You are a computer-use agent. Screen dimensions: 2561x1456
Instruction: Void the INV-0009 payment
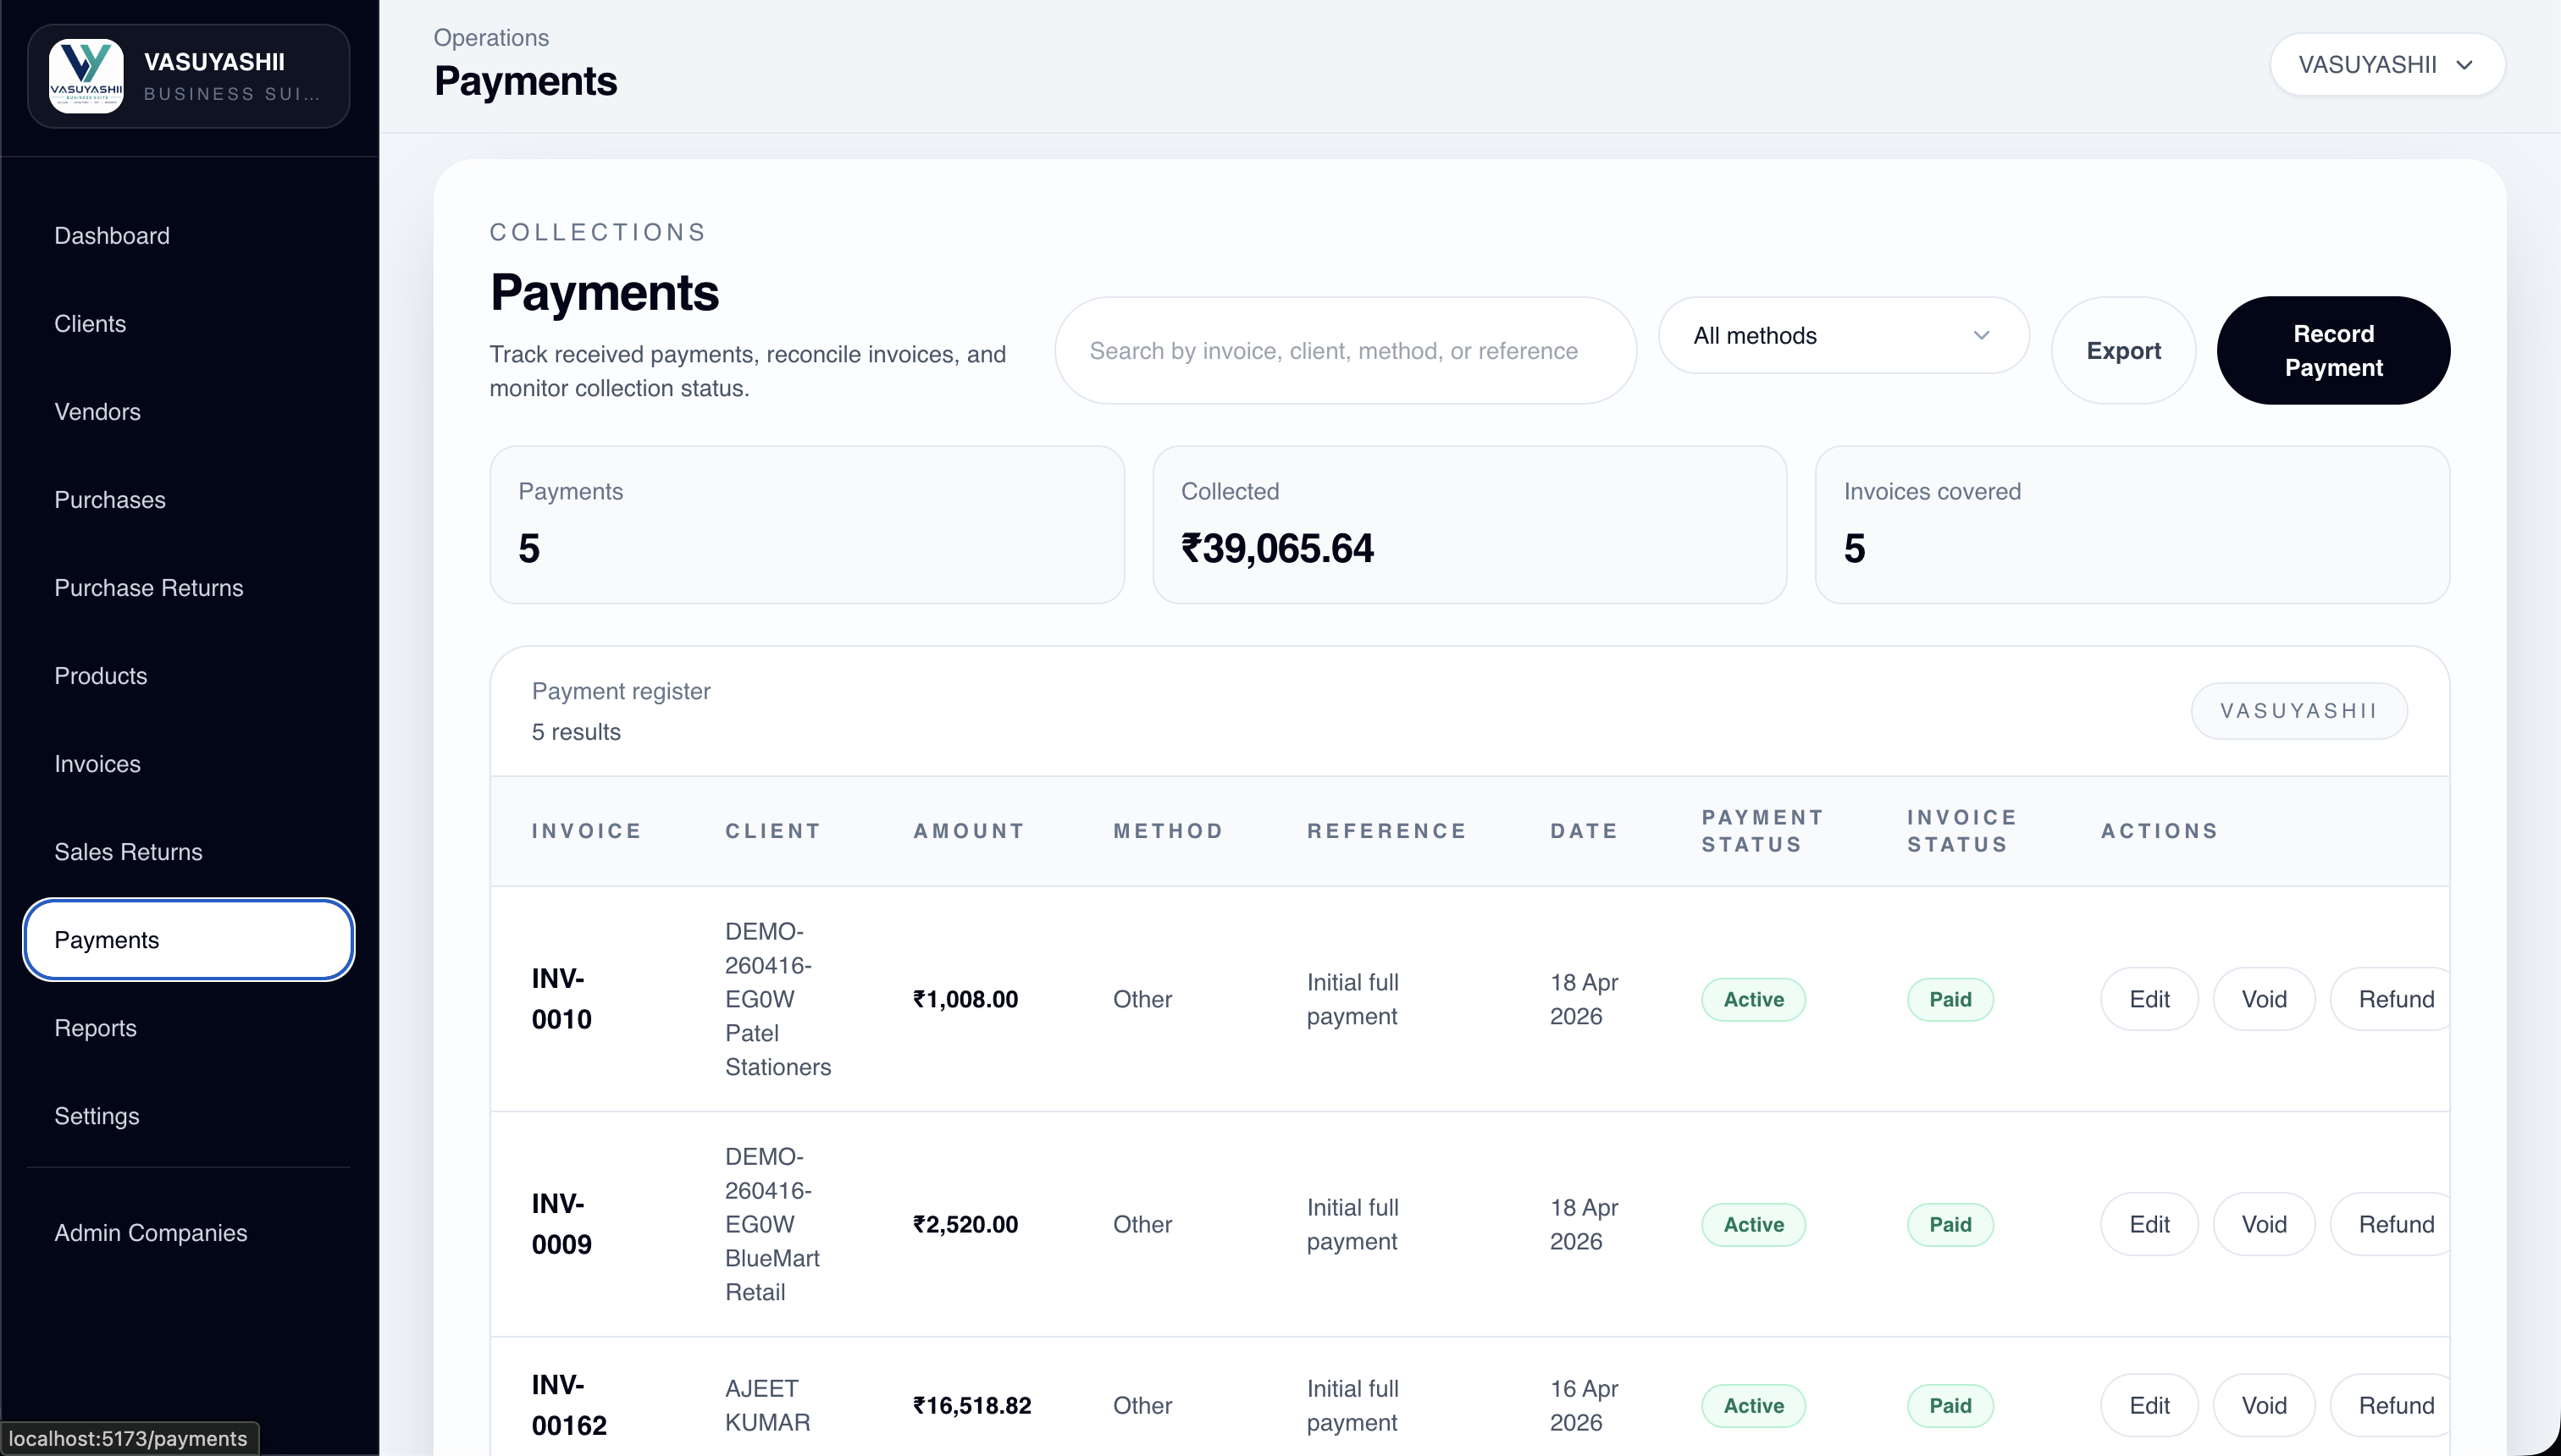tap(2264, 1224)
